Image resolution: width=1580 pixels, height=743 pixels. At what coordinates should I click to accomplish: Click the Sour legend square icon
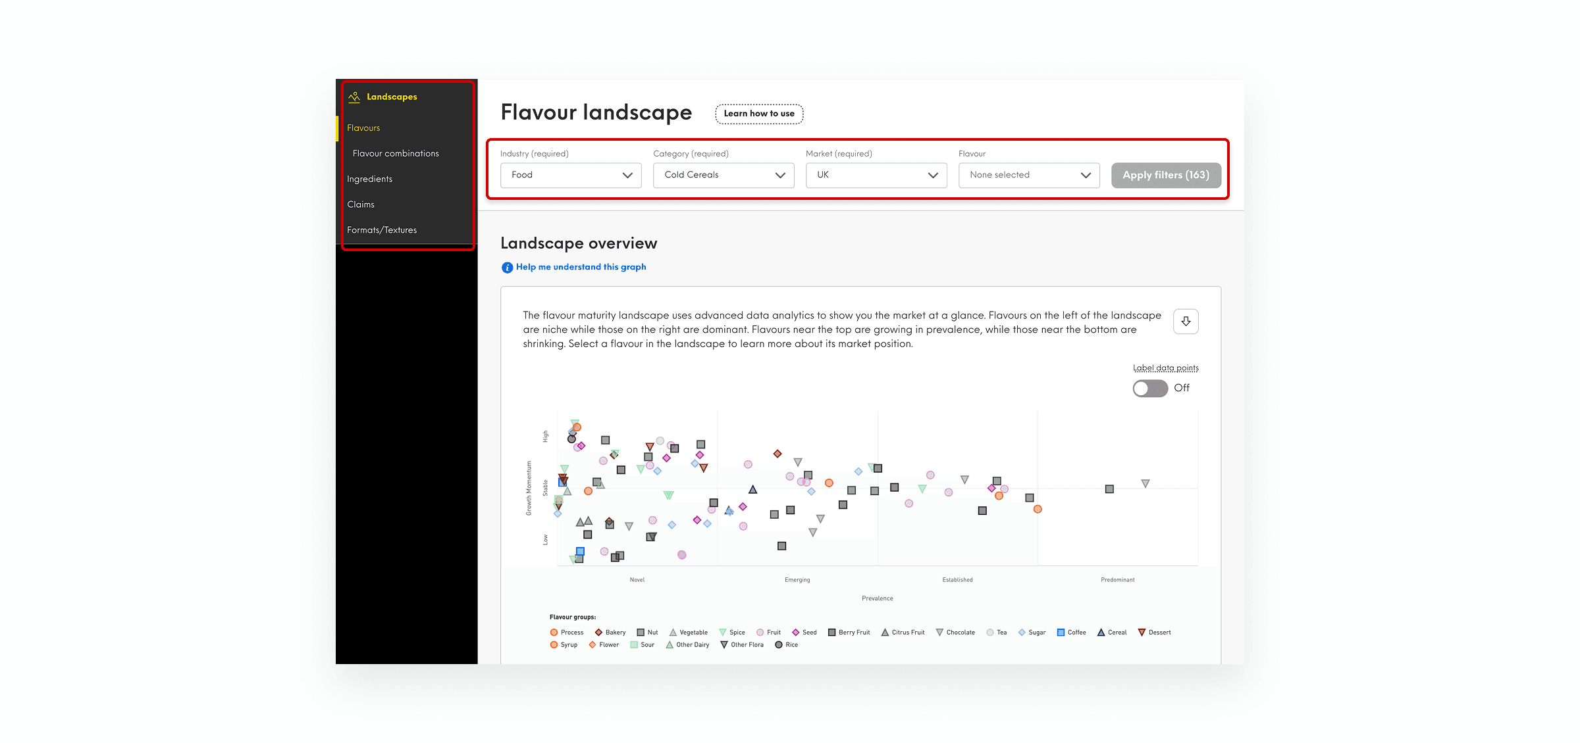tap(634, 645)
